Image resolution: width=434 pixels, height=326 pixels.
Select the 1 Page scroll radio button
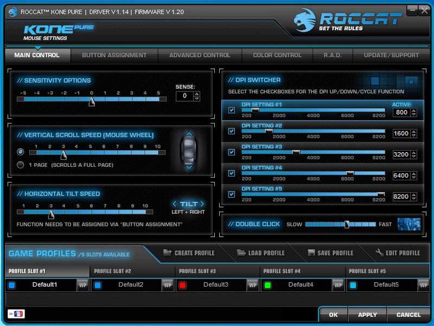click(x=21, y=165)
